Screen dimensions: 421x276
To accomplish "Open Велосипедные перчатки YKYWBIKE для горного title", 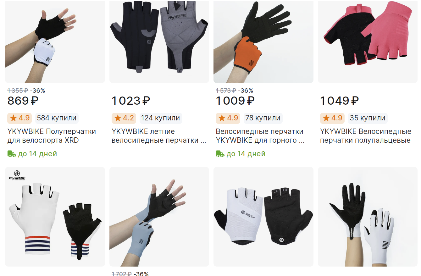I will point(260,136).
